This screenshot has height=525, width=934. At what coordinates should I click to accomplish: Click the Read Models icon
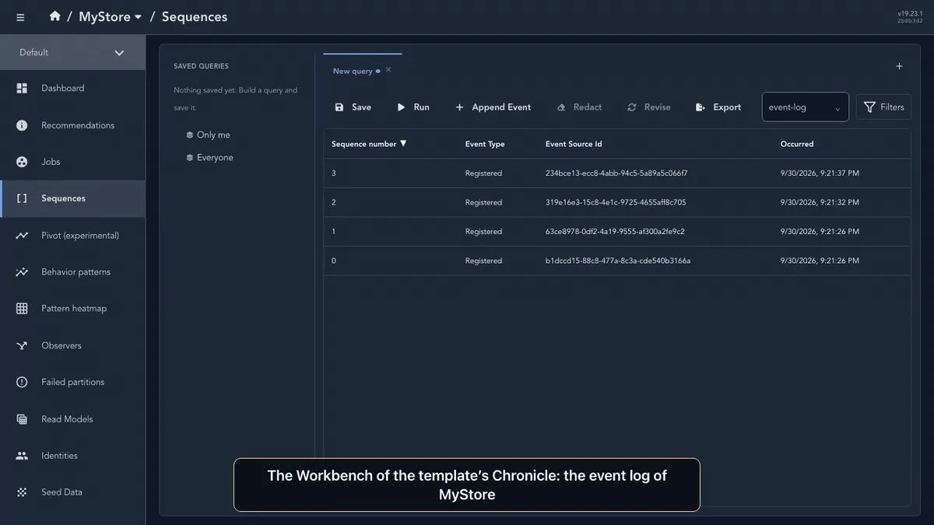click(x=22, y=419)
